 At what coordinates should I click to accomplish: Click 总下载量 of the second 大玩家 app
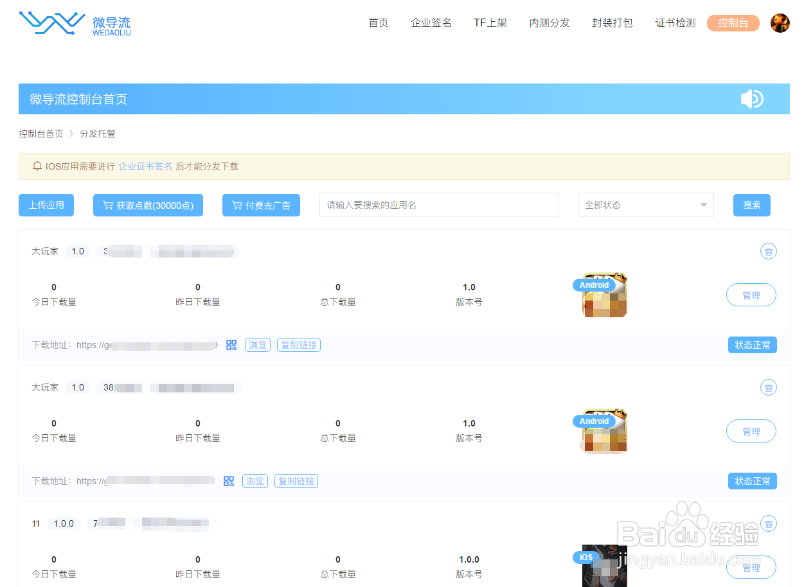tap(338, 438)
